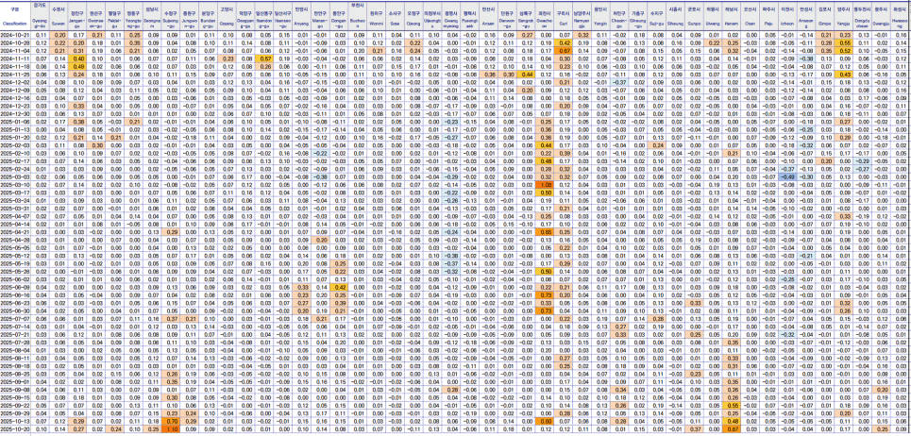The width and height of the screenshot is (911, 436).
Task: Click the 2024-11-11 row label
Action: coord(16,59)
